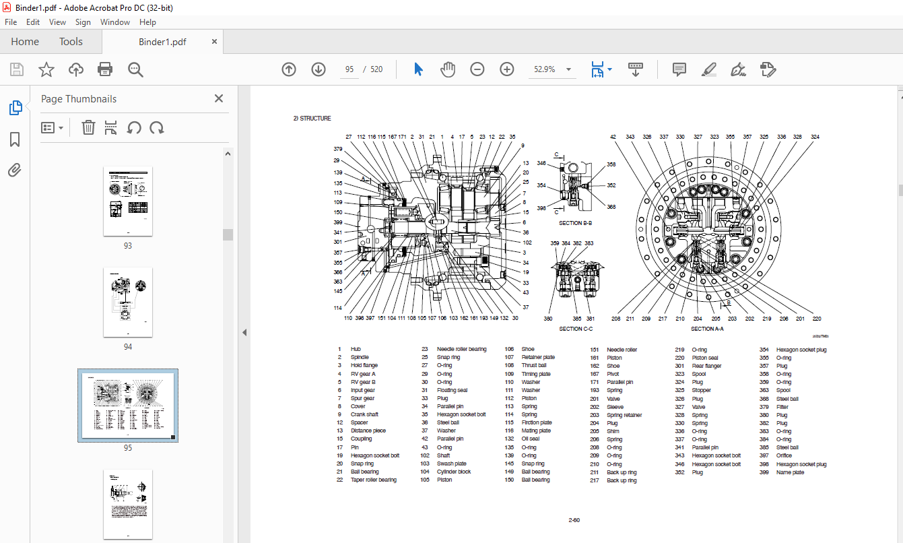Screen dimensions: 903x543
Task: Add a comment note
Action: [x=679, y=69]
